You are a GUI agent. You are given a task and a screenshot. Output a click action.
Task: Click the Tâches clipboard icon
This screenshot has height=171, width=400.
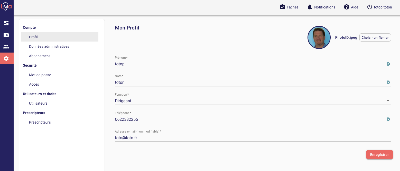click(282, 7)
